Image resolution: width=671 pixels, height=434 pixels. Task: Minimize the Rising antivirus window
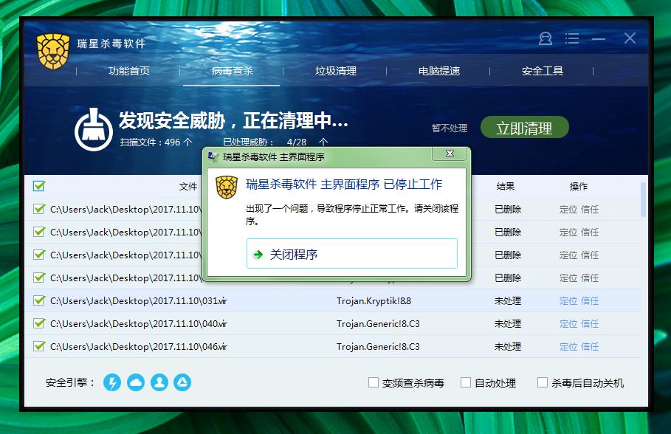[x=598, y=39]
